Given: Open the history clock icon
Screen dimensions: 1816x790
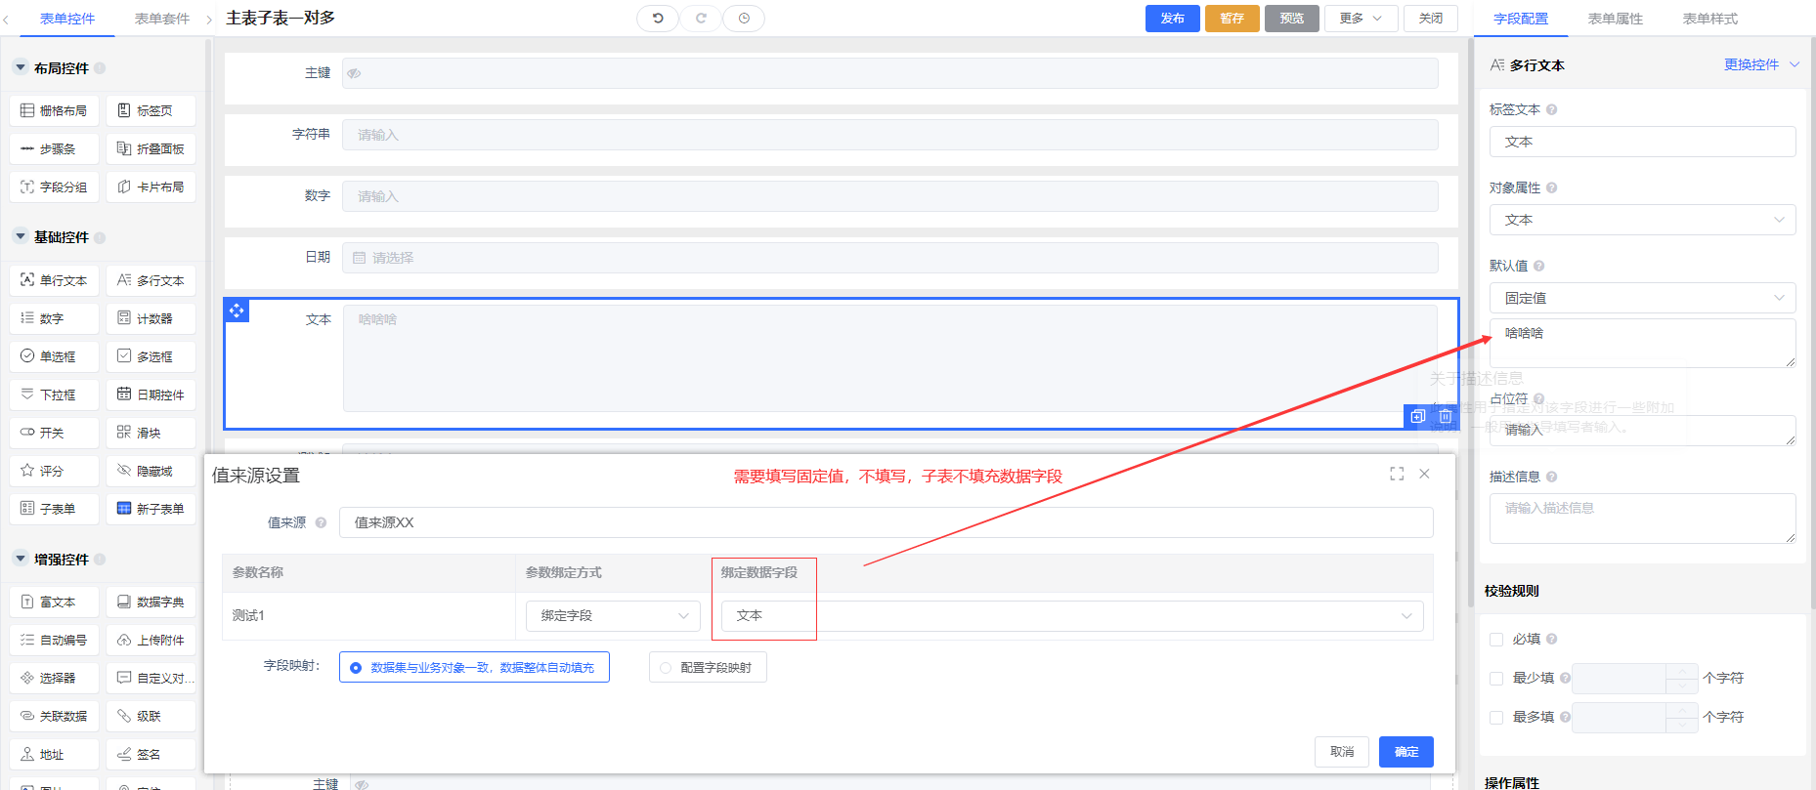Looking at the screenshot, I should point(744,19).
